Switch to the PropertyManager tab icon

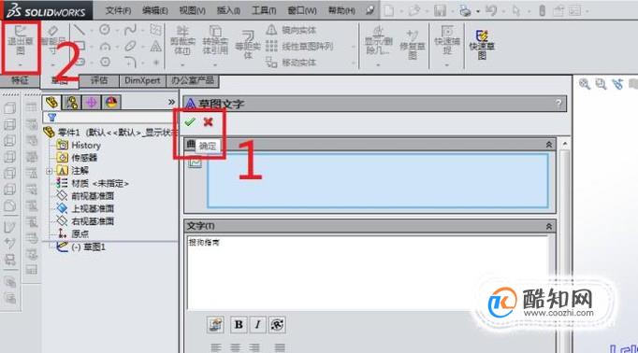(x=72, y=103)
